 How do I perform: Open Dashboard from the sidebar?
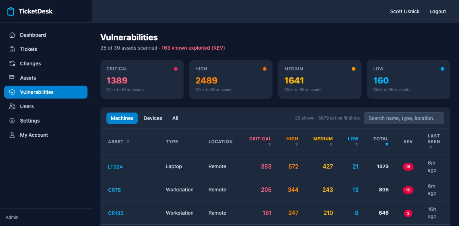(x=46, y=35)
